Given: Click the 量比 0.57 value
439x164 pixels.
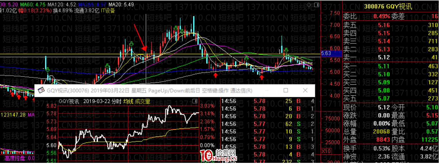Looking at the screenshot, I should 432,132.
